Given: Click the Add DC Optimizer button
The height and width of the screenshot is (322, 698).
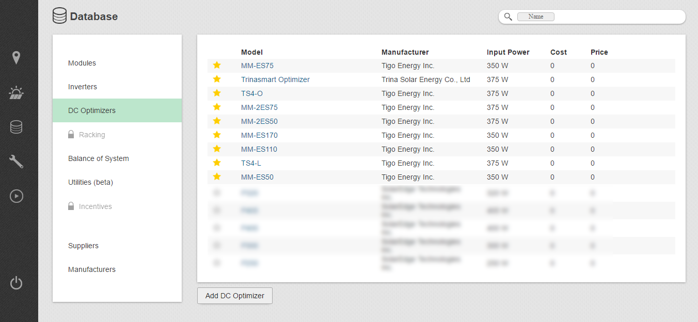Looking at the screenshot, I should tap(235, 296).
